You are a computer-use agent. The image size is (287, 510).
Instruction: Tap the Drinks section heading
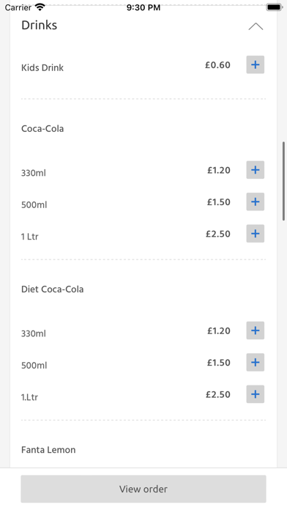tap(40, 25)
